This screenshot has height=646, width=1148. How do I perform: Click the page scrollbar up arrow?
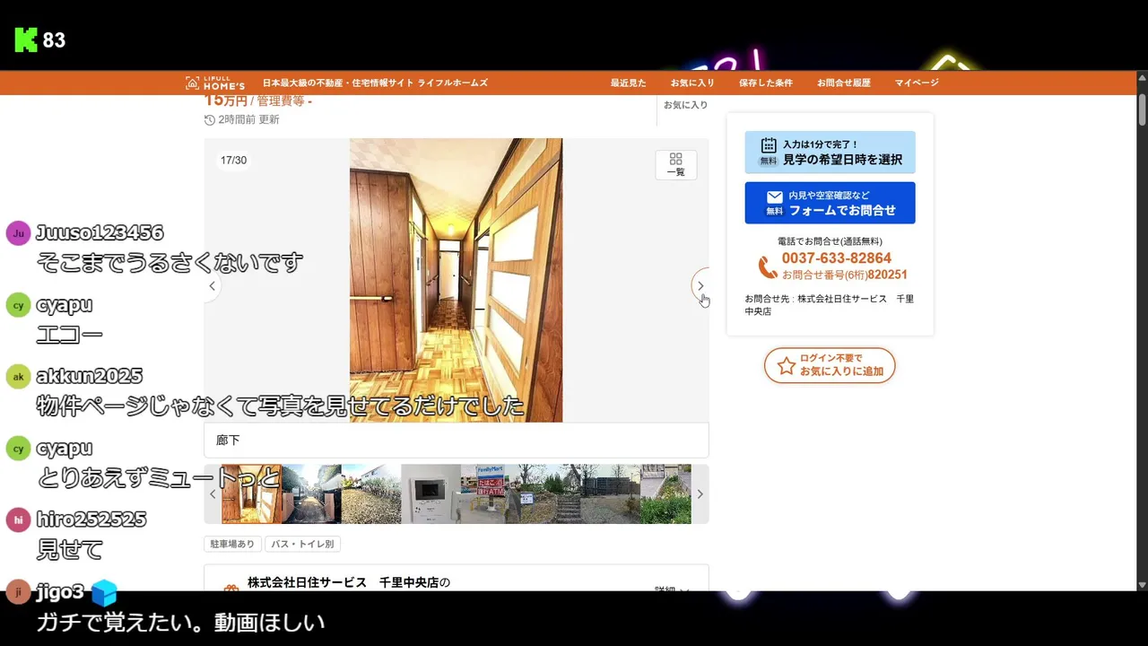(x=1142, y=78)
